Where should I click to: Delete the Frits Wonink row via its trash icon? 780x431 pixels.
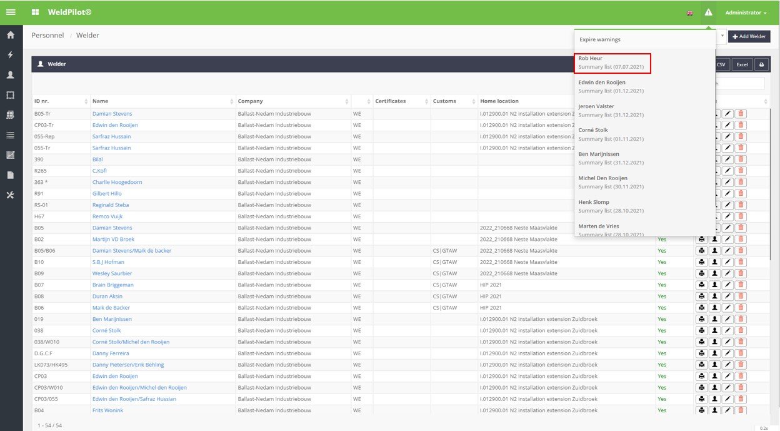(741, 410)
